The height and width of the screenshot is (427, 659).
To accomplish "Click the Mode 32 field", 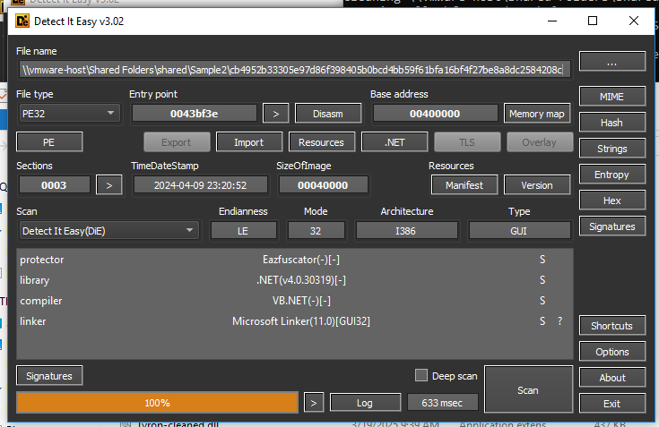I will (316, 231).
